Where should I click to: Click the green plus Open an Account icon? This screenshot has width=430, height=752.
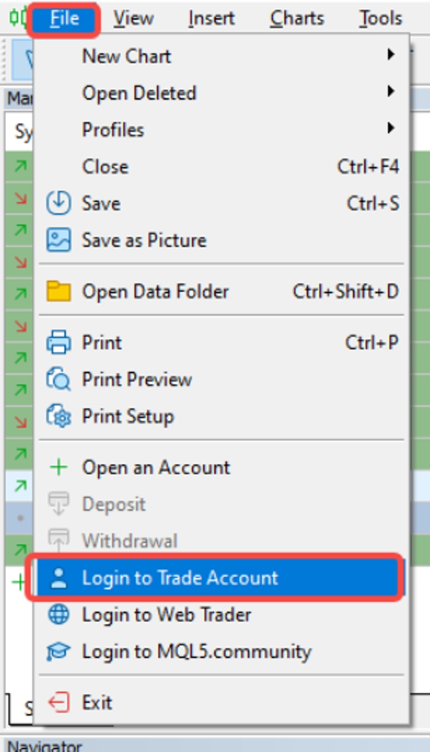59,467
